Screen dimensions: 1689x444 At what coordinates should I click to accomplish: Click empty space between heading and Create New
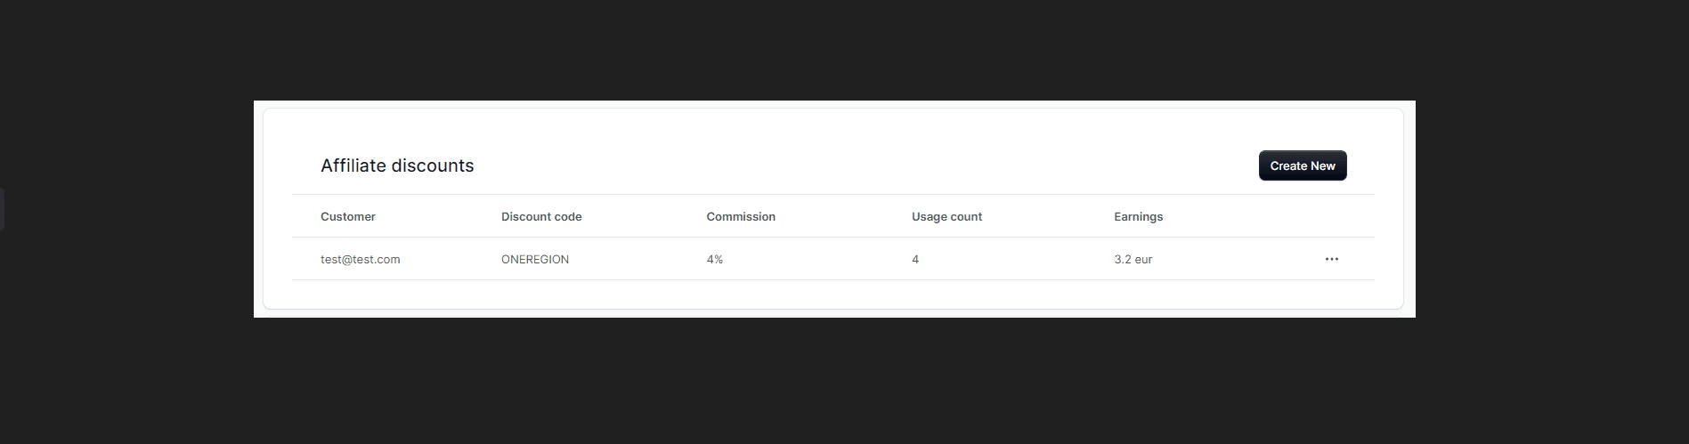point(864,165)
